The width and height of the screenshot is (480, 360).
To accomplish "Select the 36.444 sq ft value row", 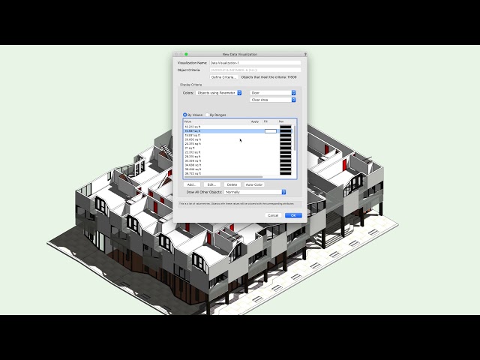I will pyautogui.click(x=238, y=169).
